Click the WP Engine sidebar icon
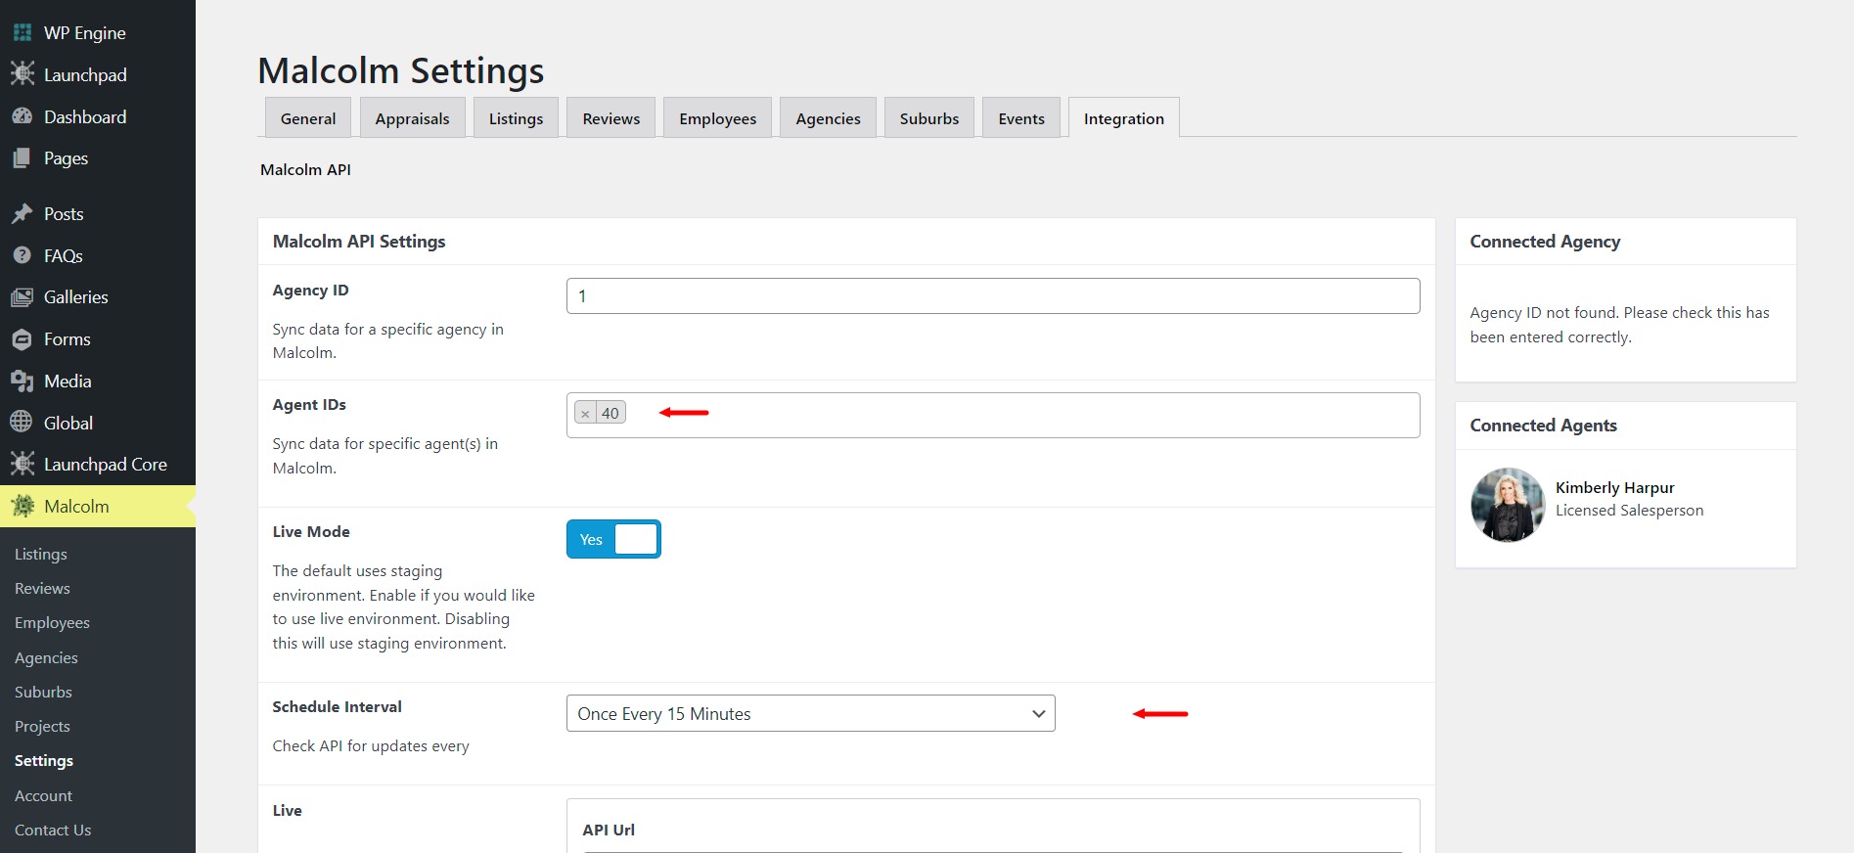Viewport: 1854px width, 853px height. pos(23,32)
